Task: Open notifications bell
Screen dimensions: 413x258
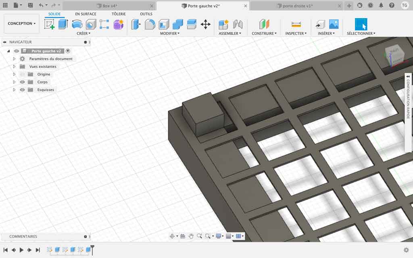Action: (x=381, y=5)
